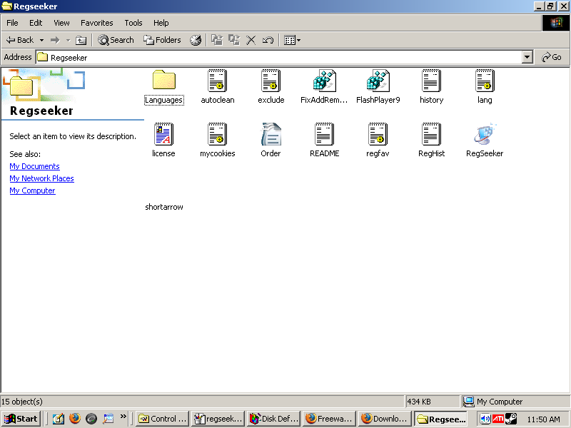The height and width of the screenshot is (428, 571).
Task: Select the FixAddRem registry file icon
Action: (324, 81)
